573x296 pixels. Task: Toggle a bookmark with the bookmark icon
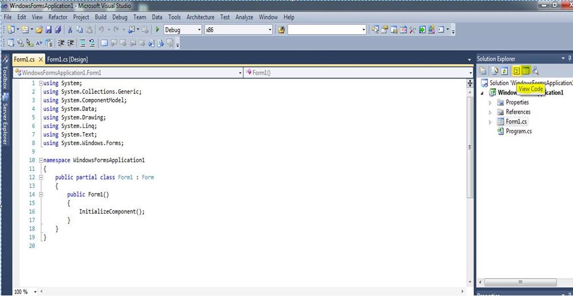click(104, 43)
